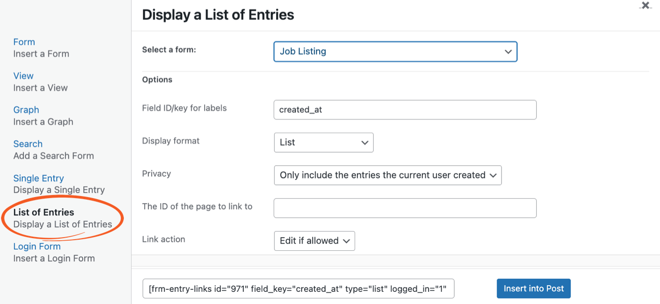Click the page ID to link to field

pos(405,208)
